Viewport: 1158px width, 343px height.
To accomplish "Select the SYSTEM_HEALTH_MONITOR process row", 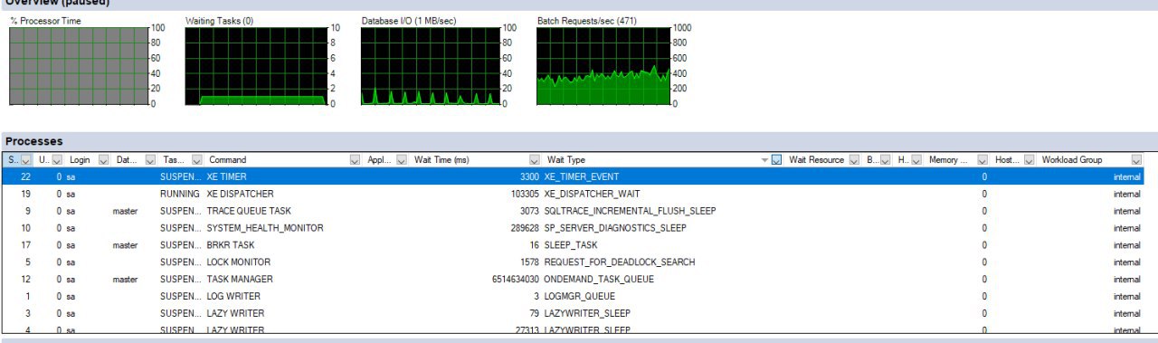I will (579, 228).
